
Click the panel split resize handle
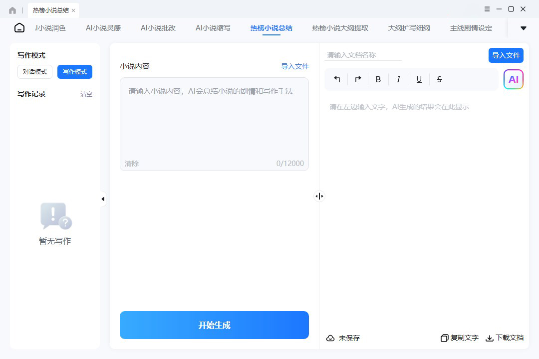(319, 196)
